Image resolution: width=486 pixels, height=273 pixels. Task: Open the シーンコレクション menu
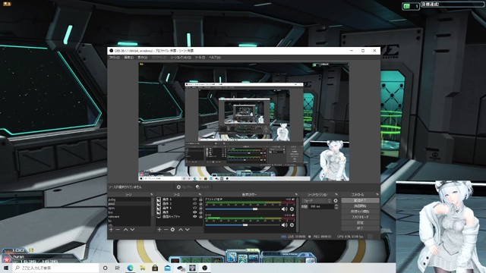coord(181,58)
